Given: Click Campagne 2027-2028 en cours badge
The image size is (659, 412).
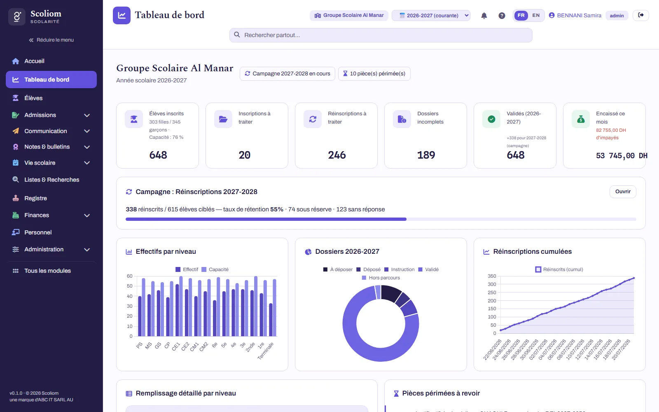Looking at the screenshot, I should 287,73.
